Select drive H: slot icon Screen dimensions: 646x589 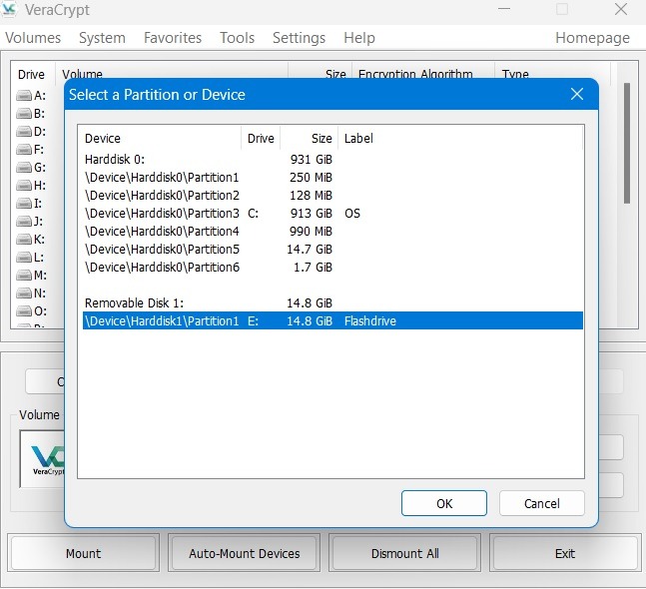pos(24,186)
